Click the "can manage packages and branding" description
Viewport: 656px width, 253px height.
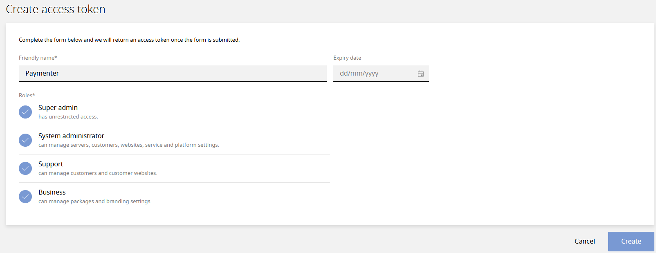click(95, 202)
